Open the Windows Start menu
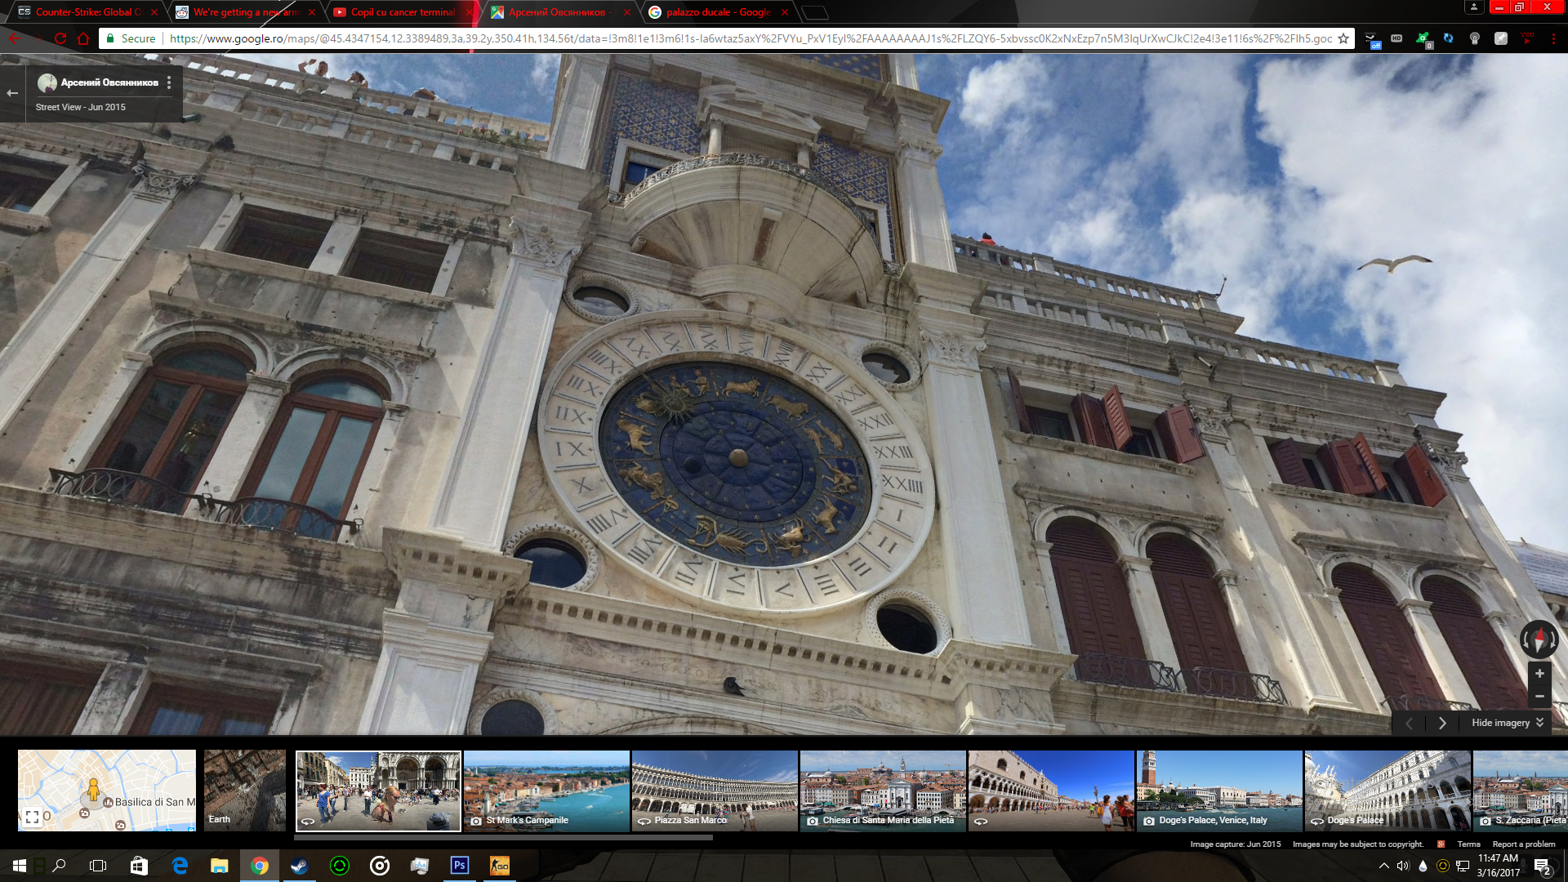Screen dimensions: 1568x882 tap(20, 866)
